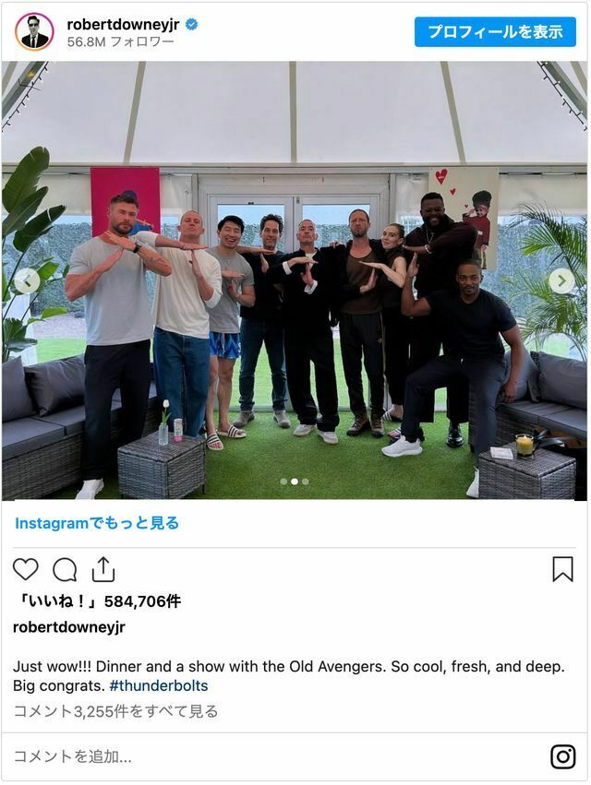The image size is (591, 785).
Task: Go to next photo arrow
Action: point(561,280)
